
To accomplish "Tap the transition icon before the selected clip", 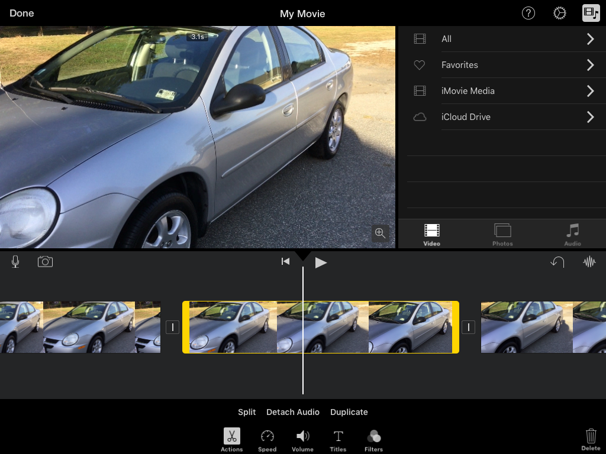I will click(172, 327).
